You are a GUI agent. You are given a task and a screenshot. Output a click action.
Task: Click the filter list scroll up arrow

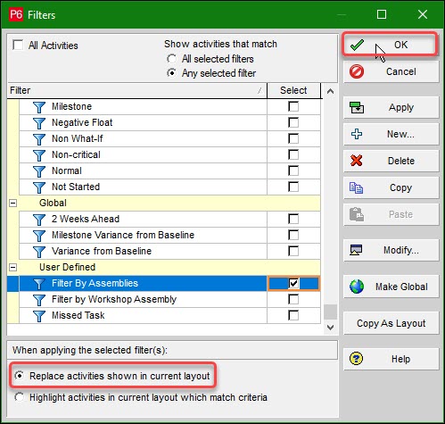[x=330, y=91]
